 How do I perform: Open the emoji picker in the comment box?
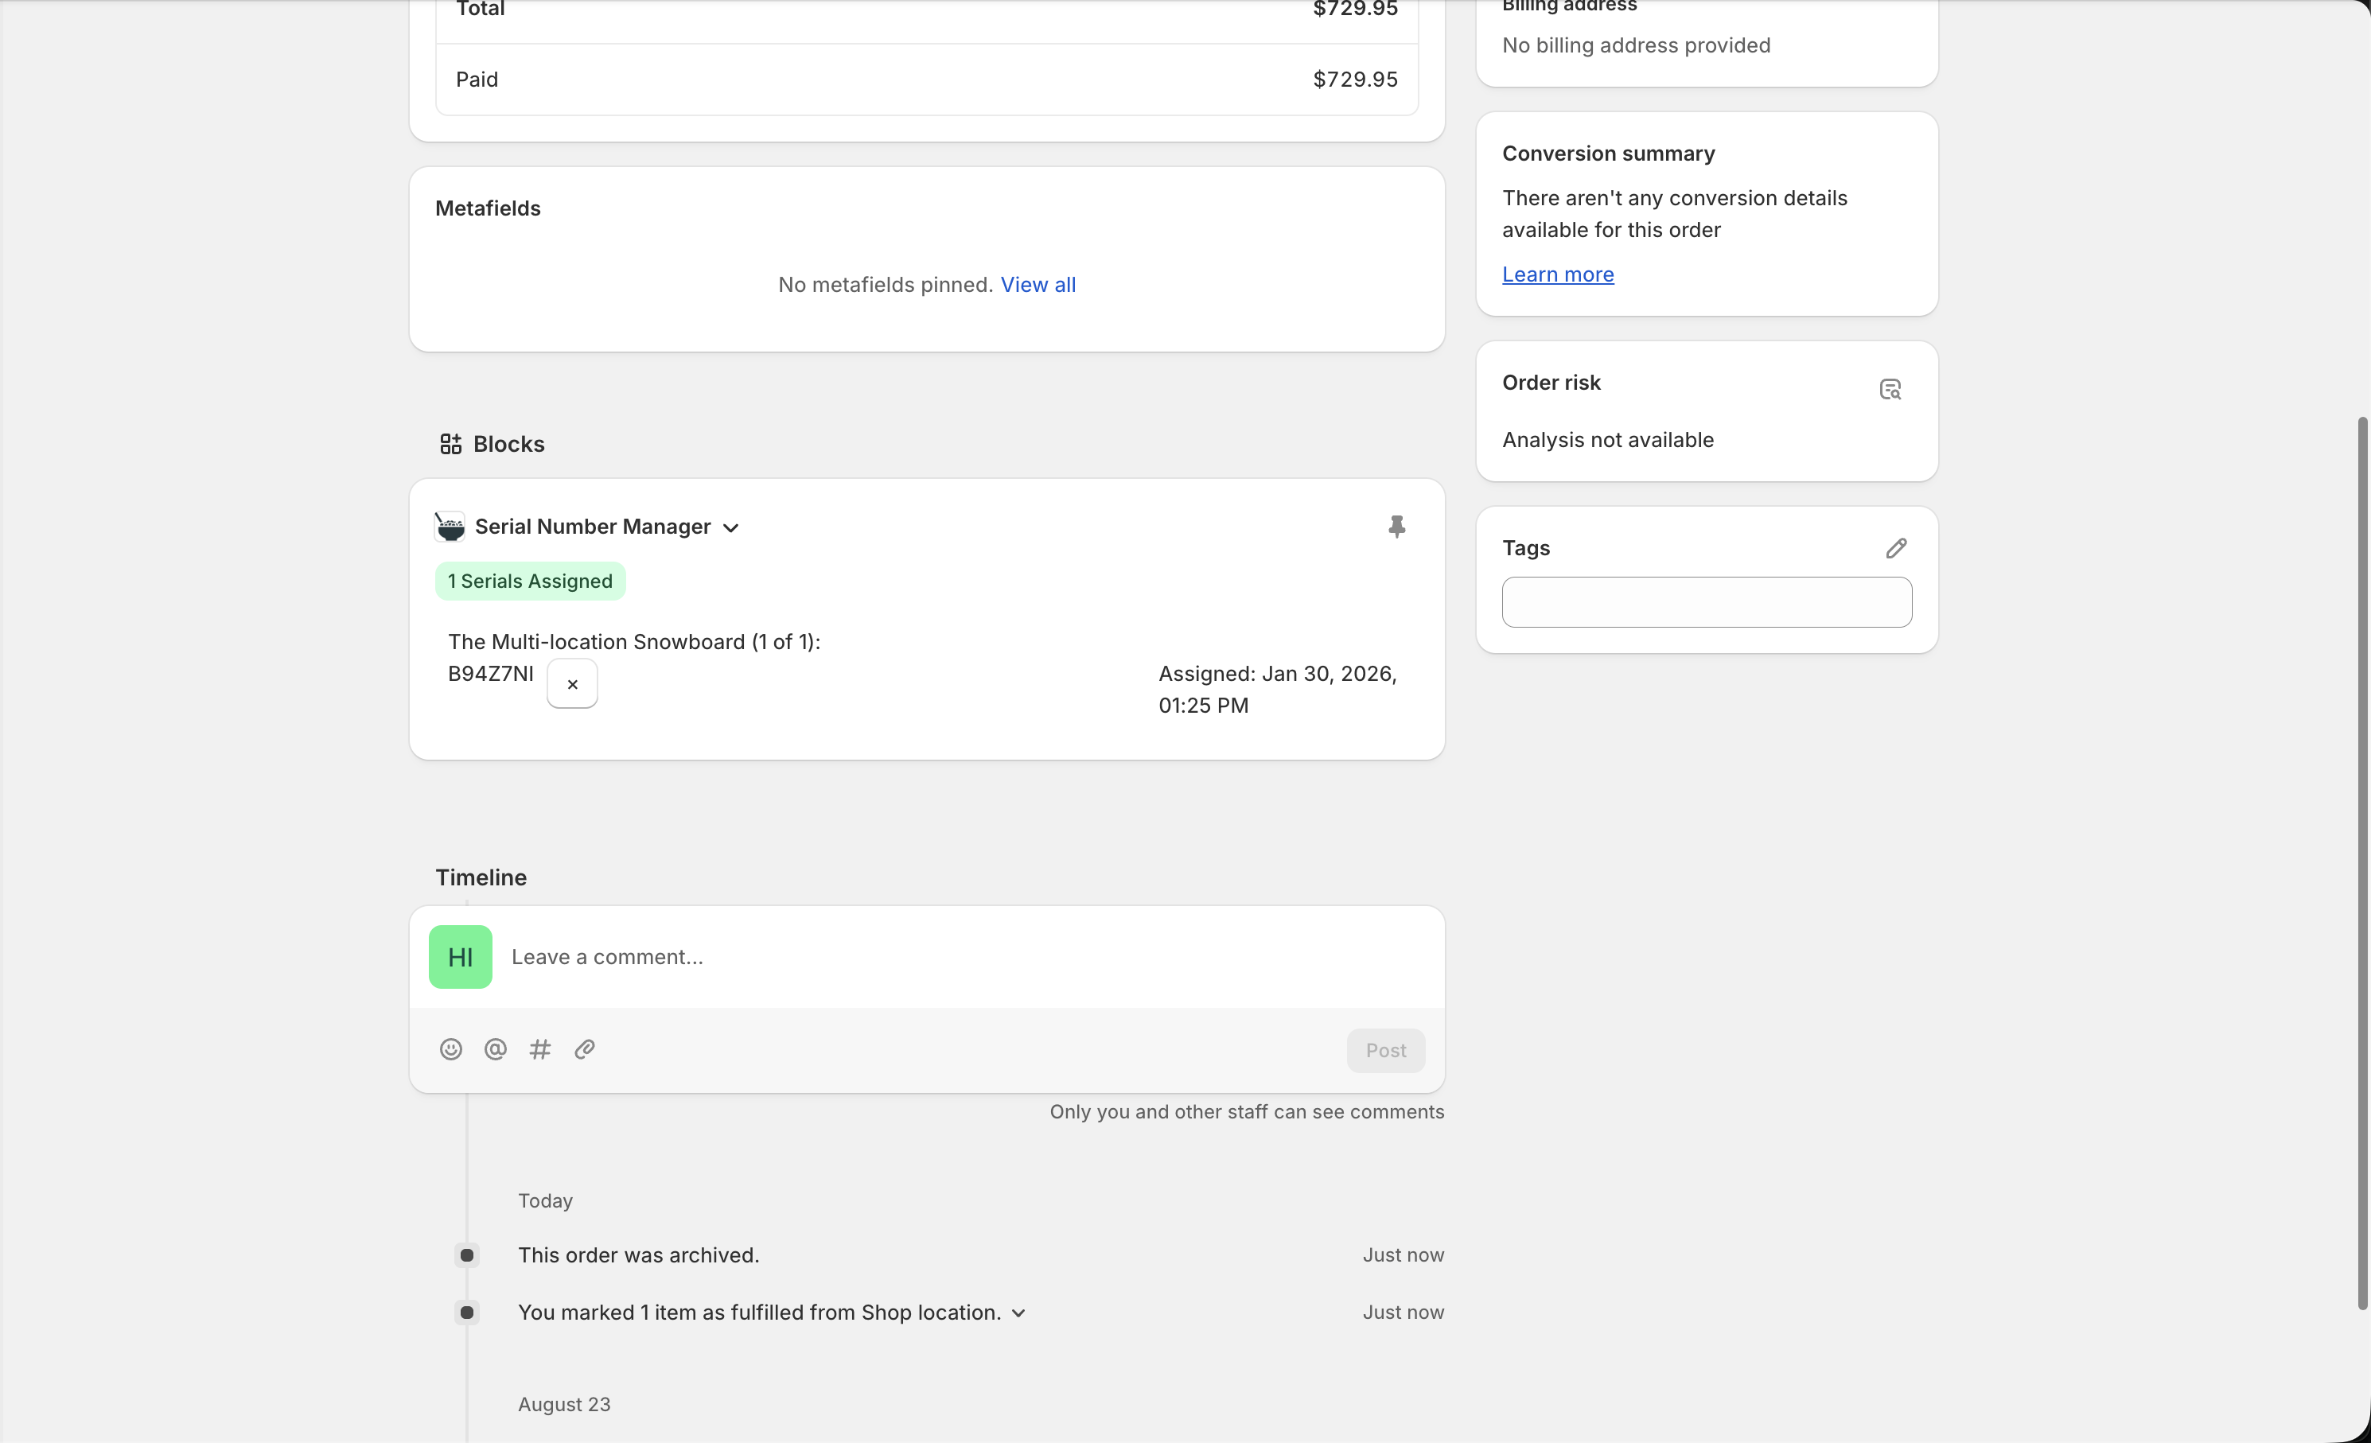(450, 1049)
